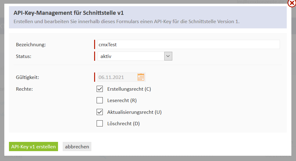
Task: Click the Gültigkeit field label
Action: click(x=27, y=77)
